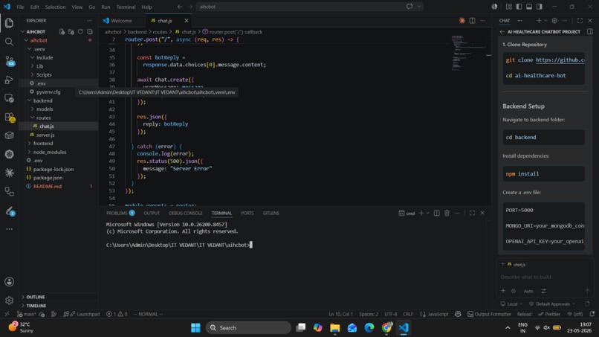The image size is (599, 337).
Task: Click the Problems error count in status bar
Action: pyautogui.click(x=117, y=314)
